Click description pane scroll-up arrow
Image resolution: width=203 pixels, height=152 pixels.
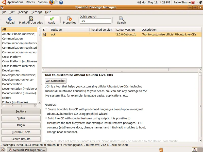tap(200, 74)
